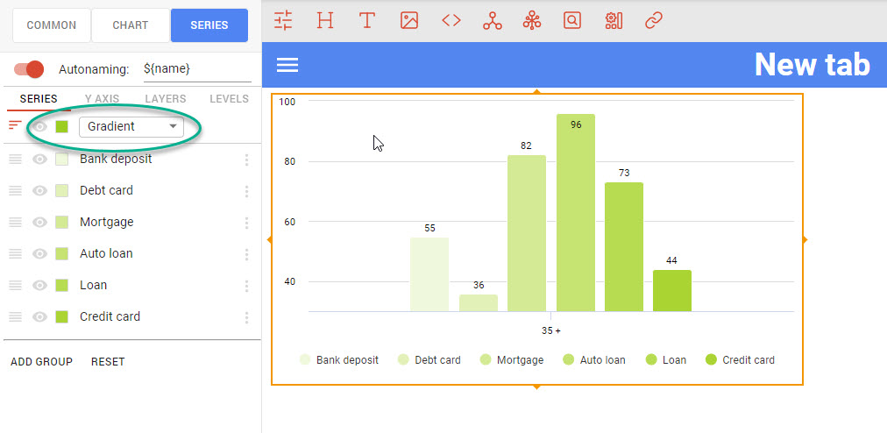Select the text T widget icon
Image resolution: width=887 pixels, height=433 pixels.
(x=367, y=20)
